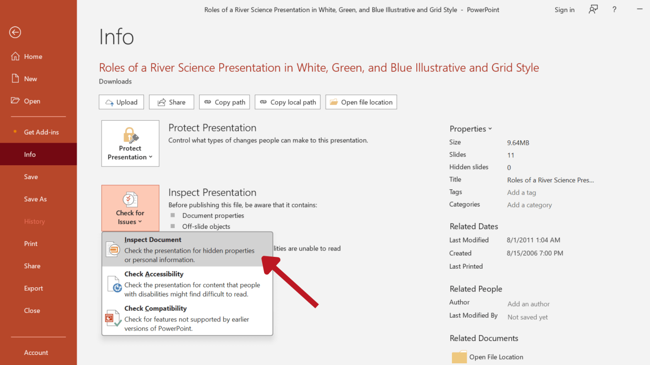Open the Protect Presentation dropdown chevron
Image resolution: width=650 pixels, height=365 pixels.
pos(151,157)
